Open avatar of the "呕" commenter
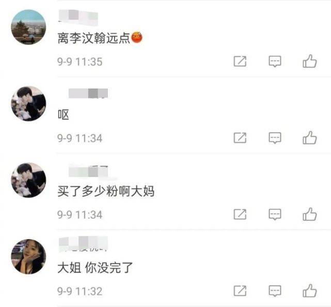 28,104
